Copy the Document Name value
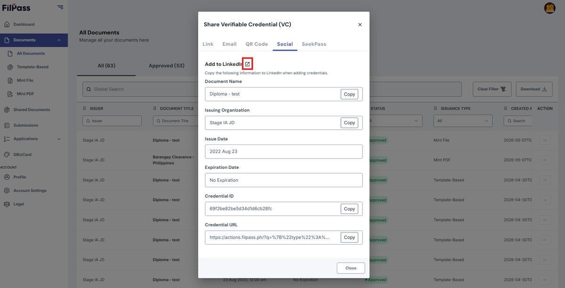 click(x=349, y=94)
